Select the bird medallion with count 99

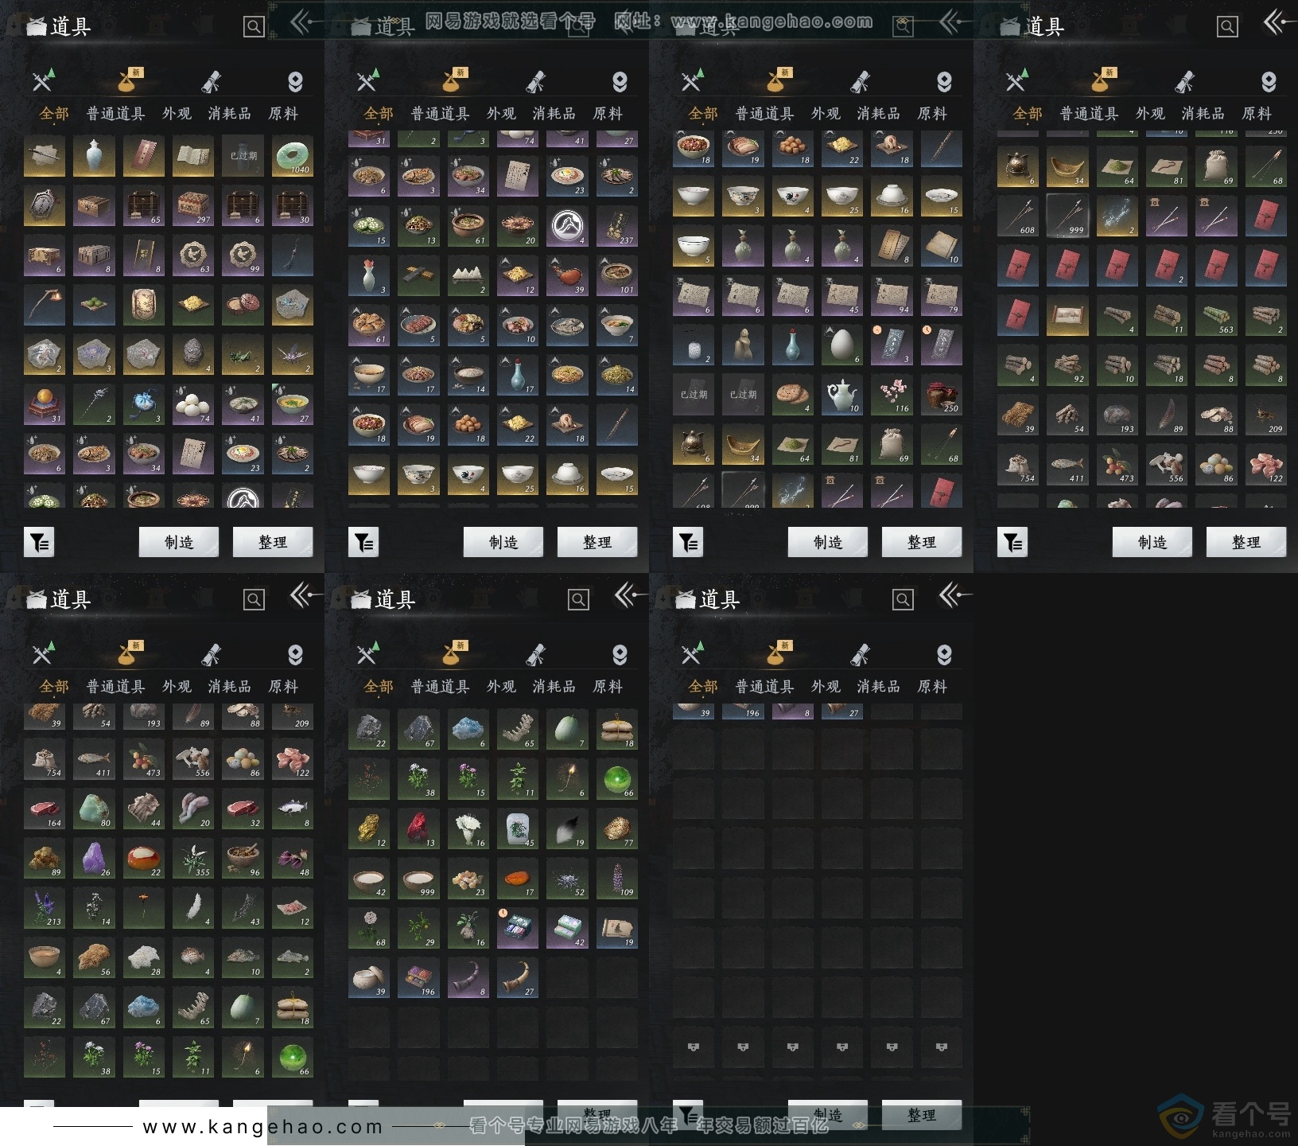(243, 255)
